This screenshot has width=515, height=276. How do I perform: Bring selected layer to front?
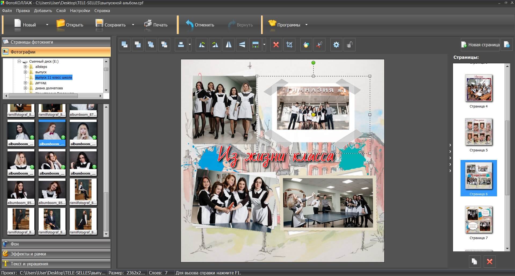pos(125,45)
